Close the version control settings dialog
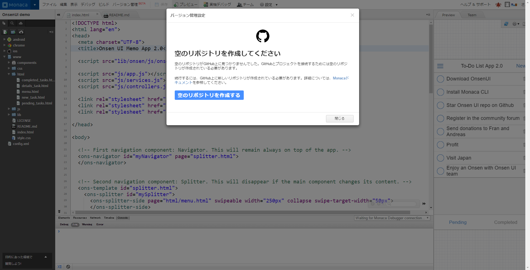This screenshot has width=530, height=270. pyautogui.click(x=340, y=119)
